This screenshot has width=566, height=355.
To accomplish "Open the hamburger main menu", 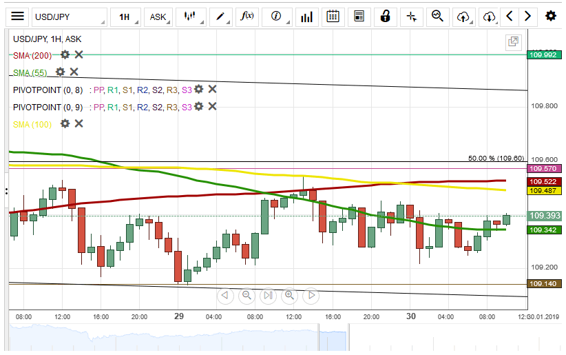I will point(18,17).
